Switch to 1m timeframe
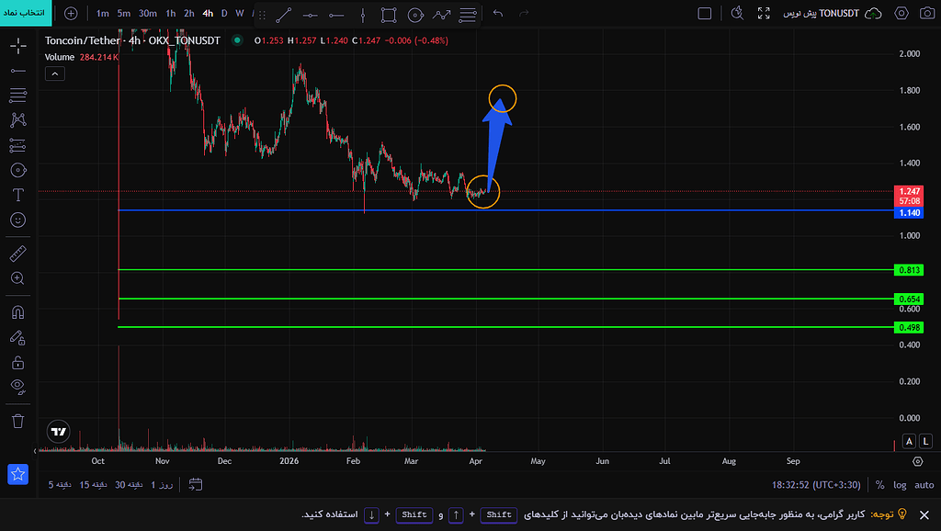 [103, 13]
